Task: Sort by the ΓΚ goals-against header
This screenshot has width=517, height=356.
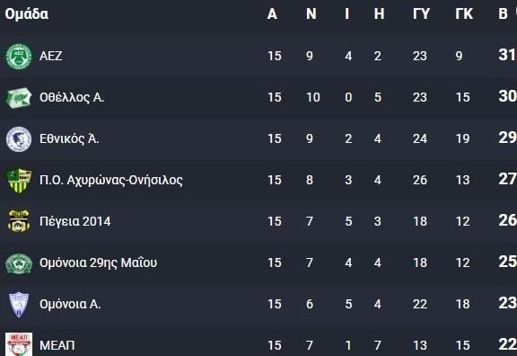Action: [464, 13]
